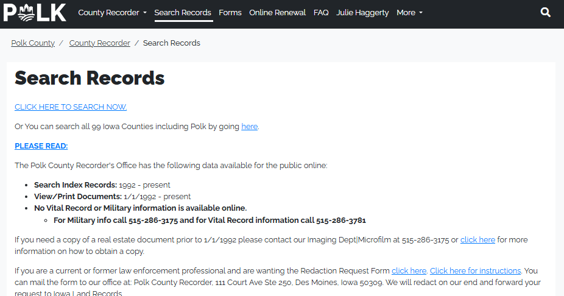Select Julie Haggerty in the navbar

362,13
